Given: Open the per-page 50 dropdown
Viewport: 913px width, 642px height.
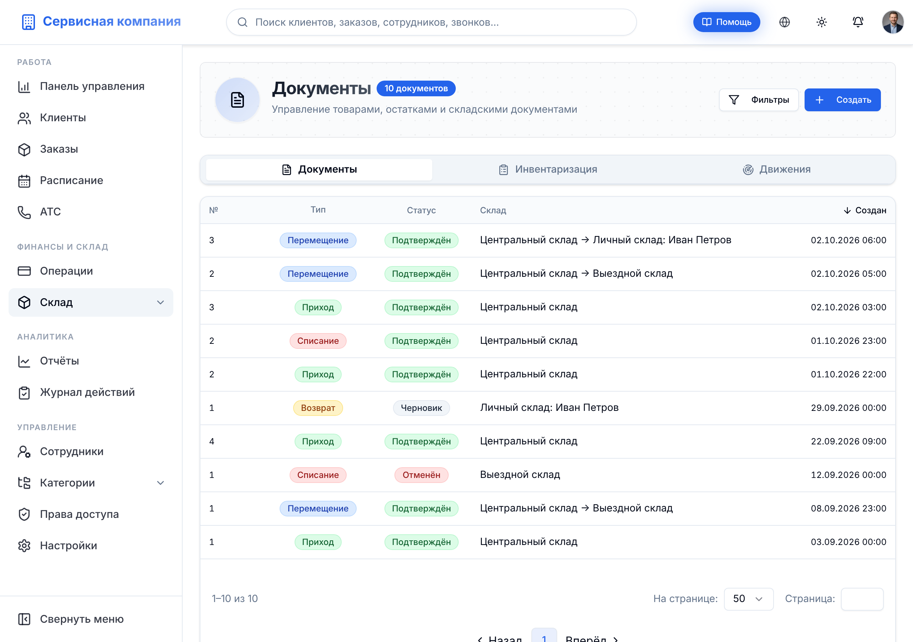Looking at the screenshot, I should 748,598.
